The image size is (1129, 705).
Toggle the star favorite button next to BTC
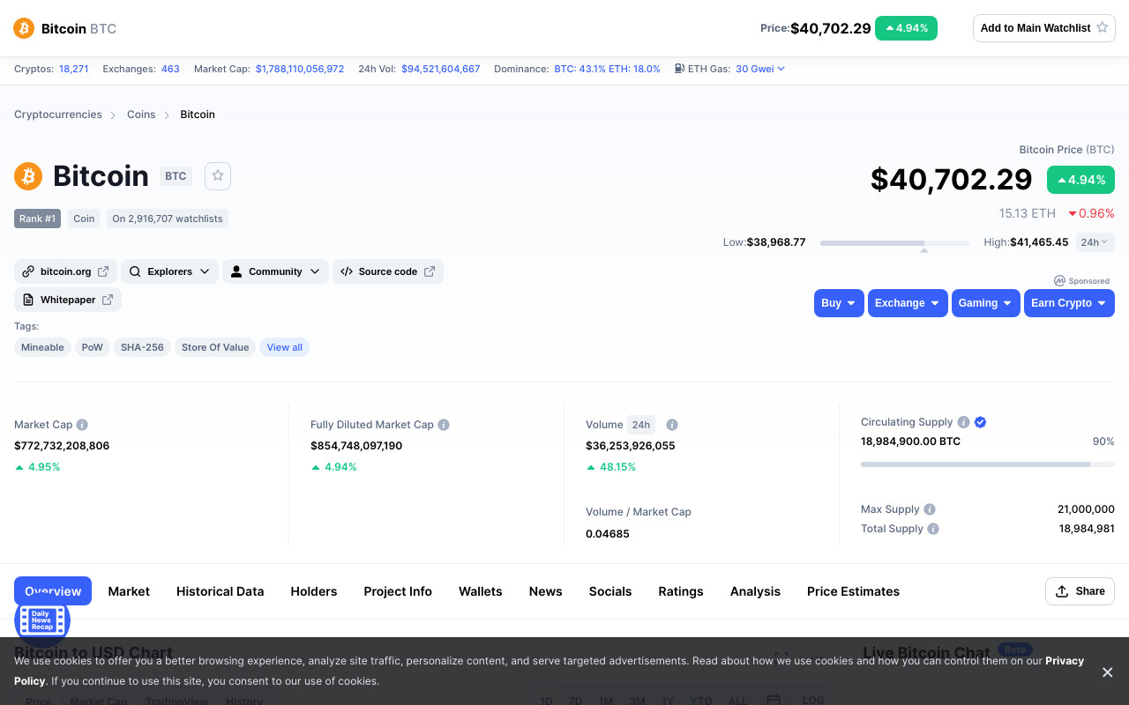[x=218, y=176]
